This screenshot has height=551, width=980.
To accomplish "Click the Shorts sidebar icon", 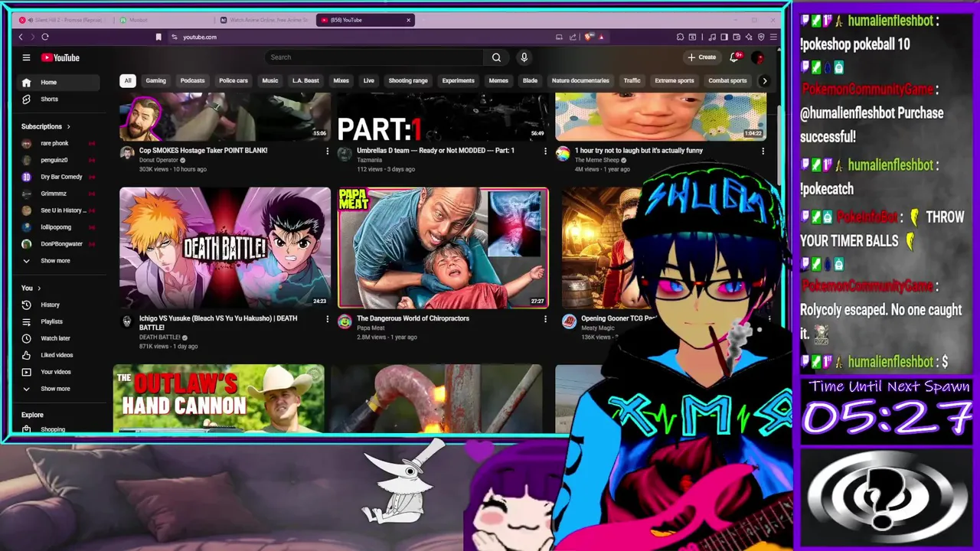I will point(26,99).
